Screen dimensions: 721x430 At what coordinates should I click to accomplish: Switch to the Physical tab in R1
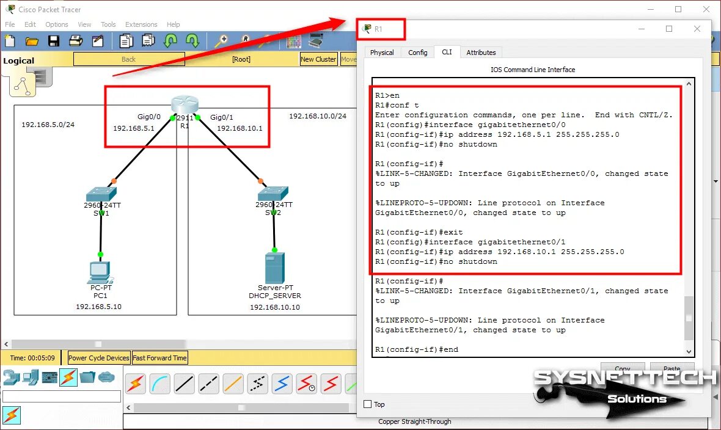tap(382, 53)
